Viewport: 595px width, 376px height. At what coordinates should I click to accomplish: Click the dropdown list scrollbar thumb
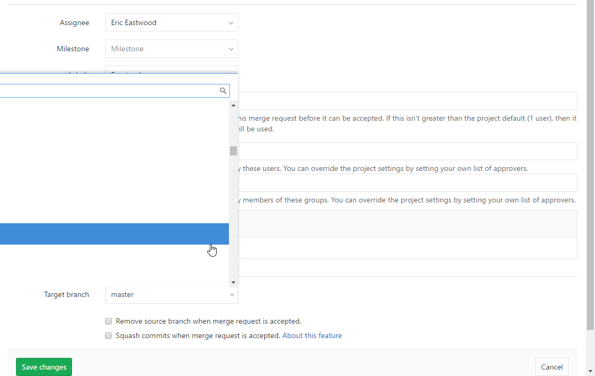click(233, 151)
